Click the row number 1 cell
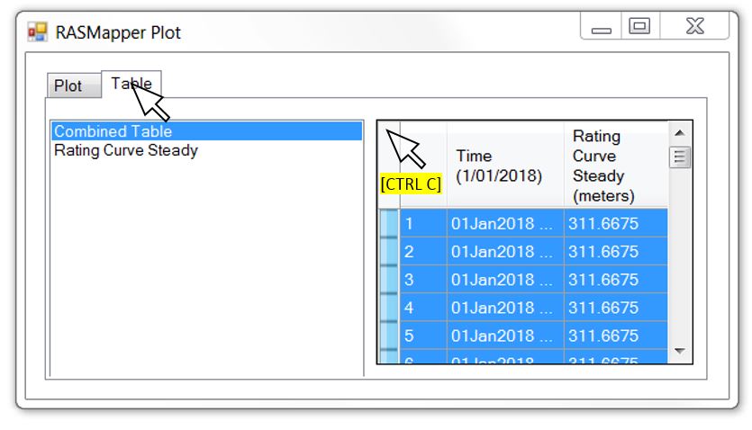 423,223
